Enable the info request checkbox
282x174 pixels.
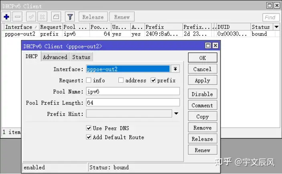(89, 80)
